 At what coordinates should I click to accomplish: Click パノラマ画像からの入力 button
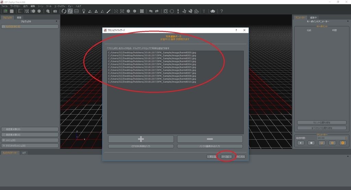pos(210,146)
